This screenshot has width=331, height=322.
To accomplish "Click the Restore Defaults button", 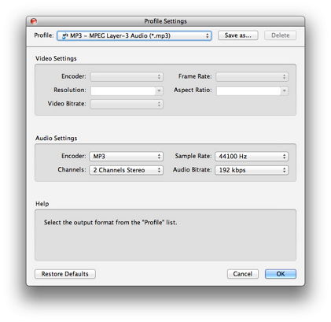I will click(x=65, y=274).
